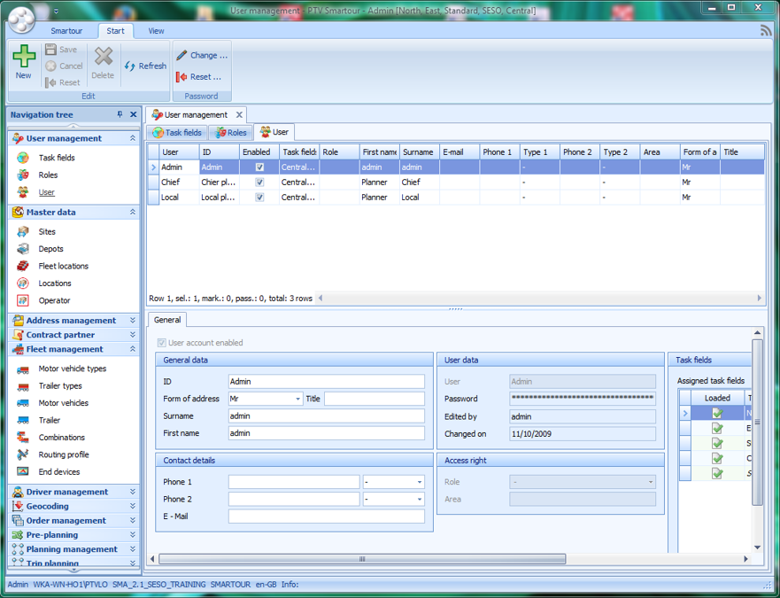
Task: Sort by the E-mail column header
Action: point(460,151)
